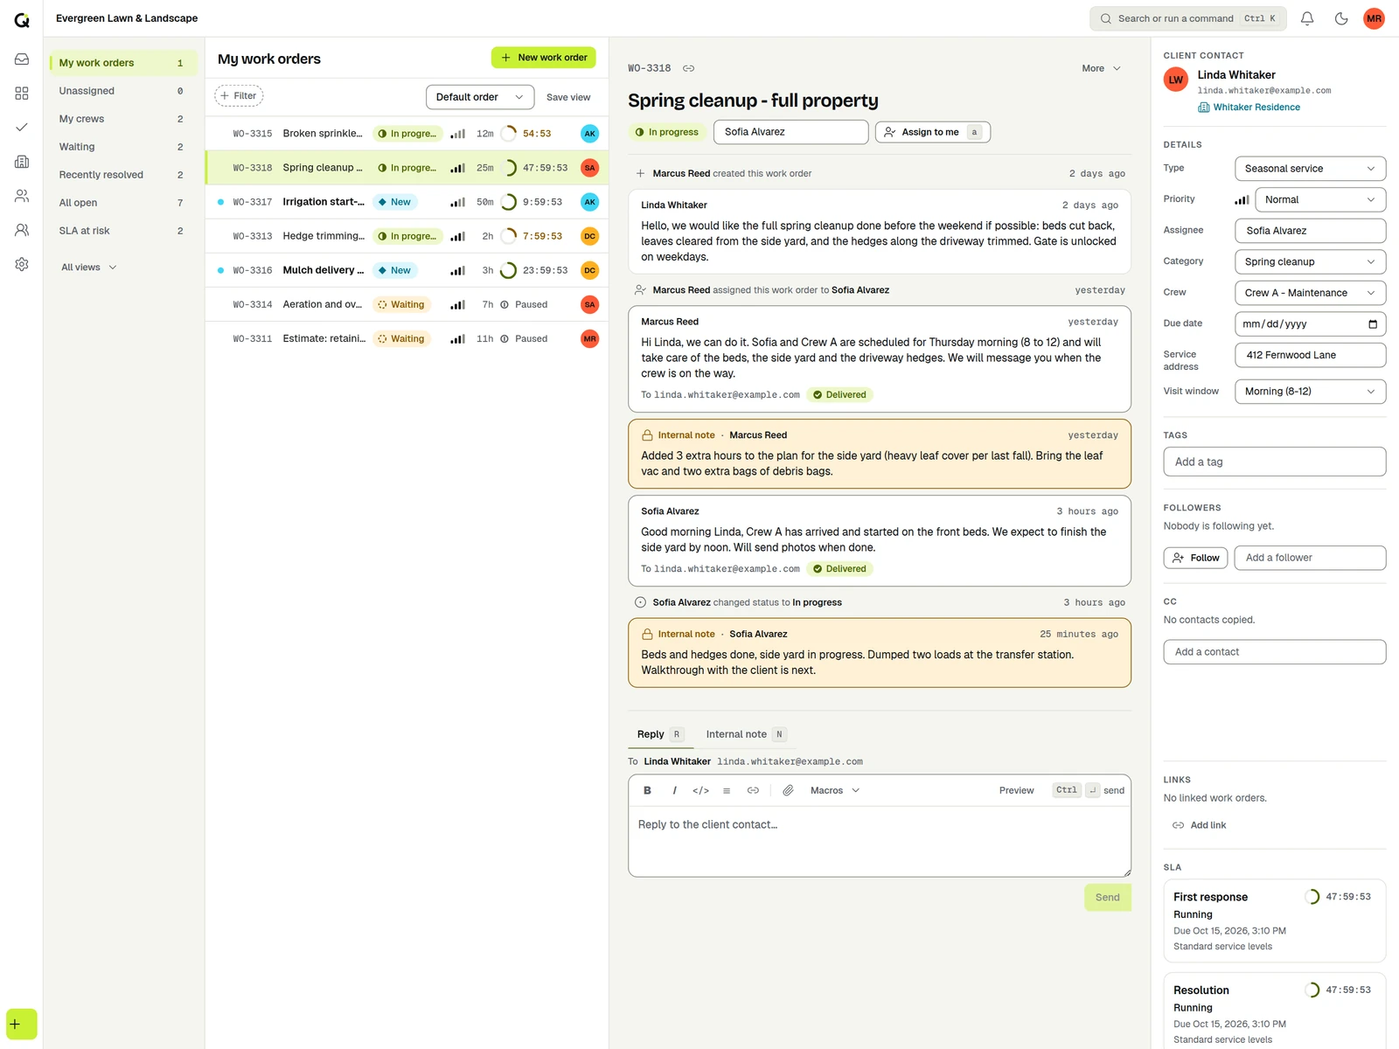This screenshot has width=1399, height=1049.
Task: Open the Priority Normal dropdown
Action: tap(1320, 199)
